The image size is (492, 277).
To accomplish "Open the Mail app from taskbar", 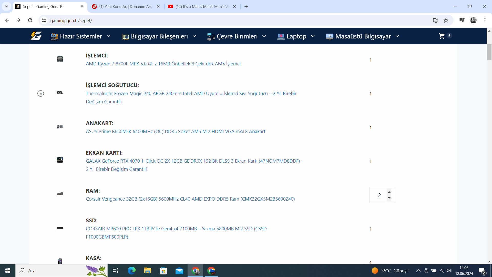I will click(x=179, y=271).
